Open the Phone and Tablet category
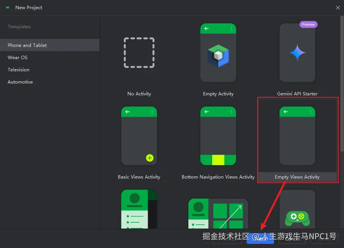The width and height of the screenshot is (344, 248). pos(50,45)
